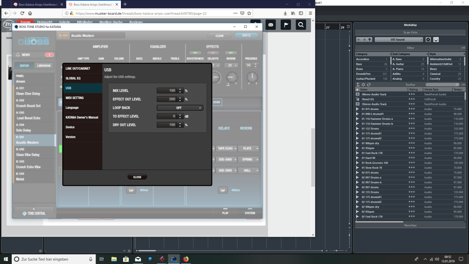Click the Windows Start button
The width and height of the screenshot is (469, 264).
tap(6, 259)
